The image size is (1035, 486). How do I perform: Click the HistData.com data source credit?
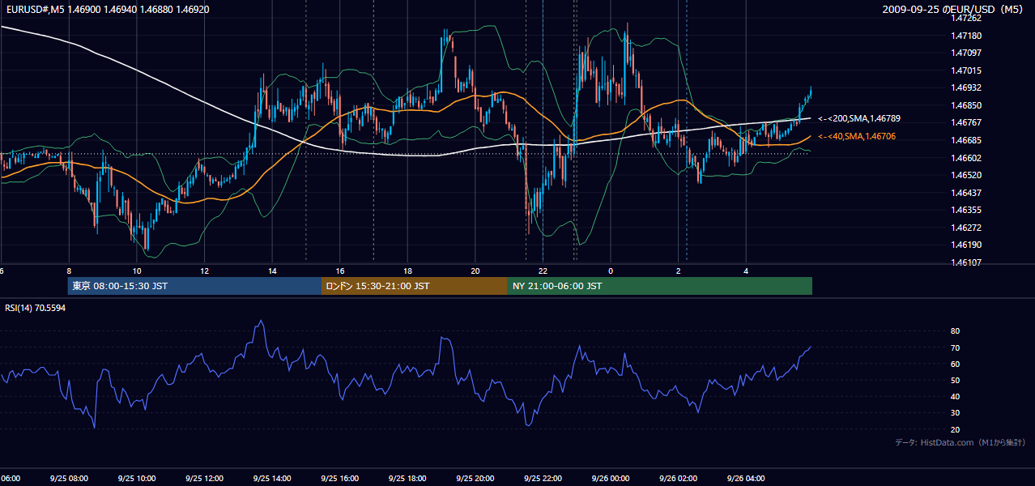[x=960, y=442]
